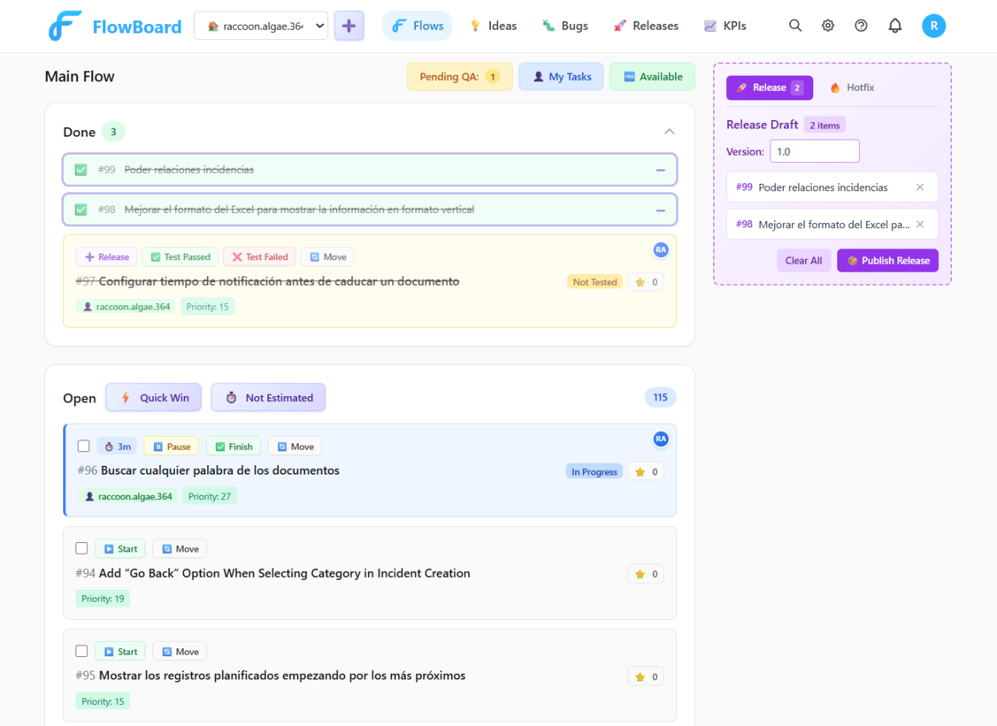Click the Version input field
The image size is (997, 726).
tap(814, 150)
